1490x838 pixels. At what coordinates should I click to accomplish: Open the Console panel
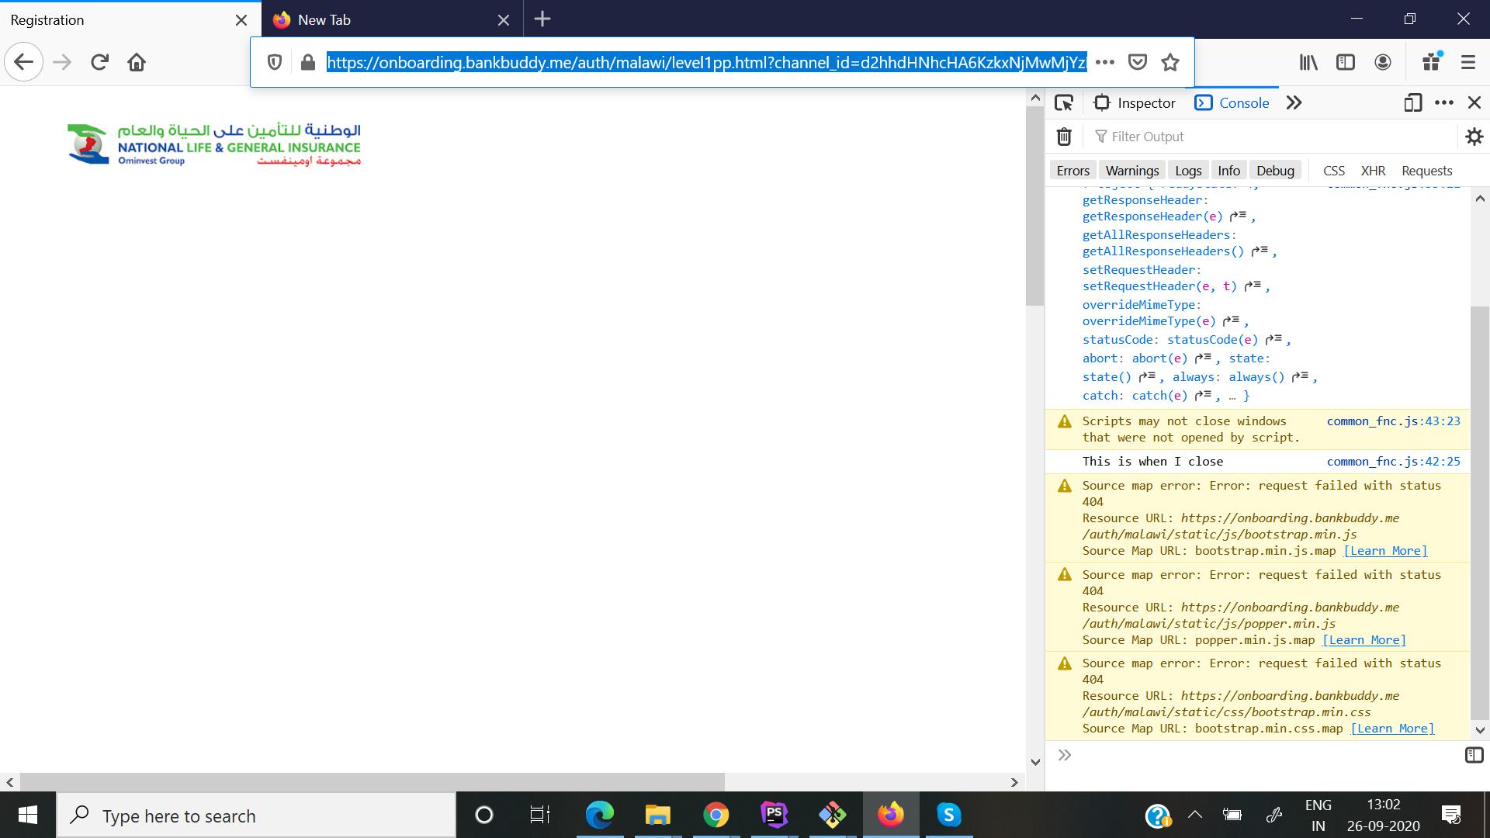click(x=1232, y=102)
